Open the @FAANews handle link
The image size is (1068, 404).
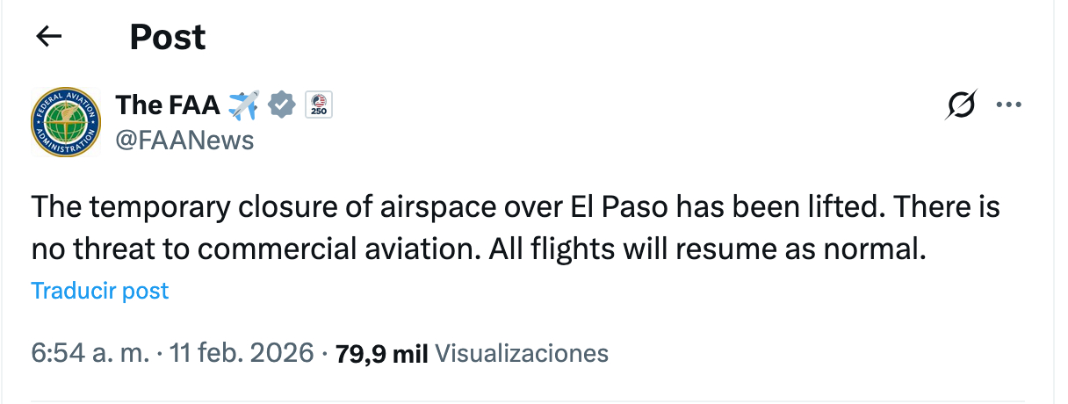tap(184, 140)
